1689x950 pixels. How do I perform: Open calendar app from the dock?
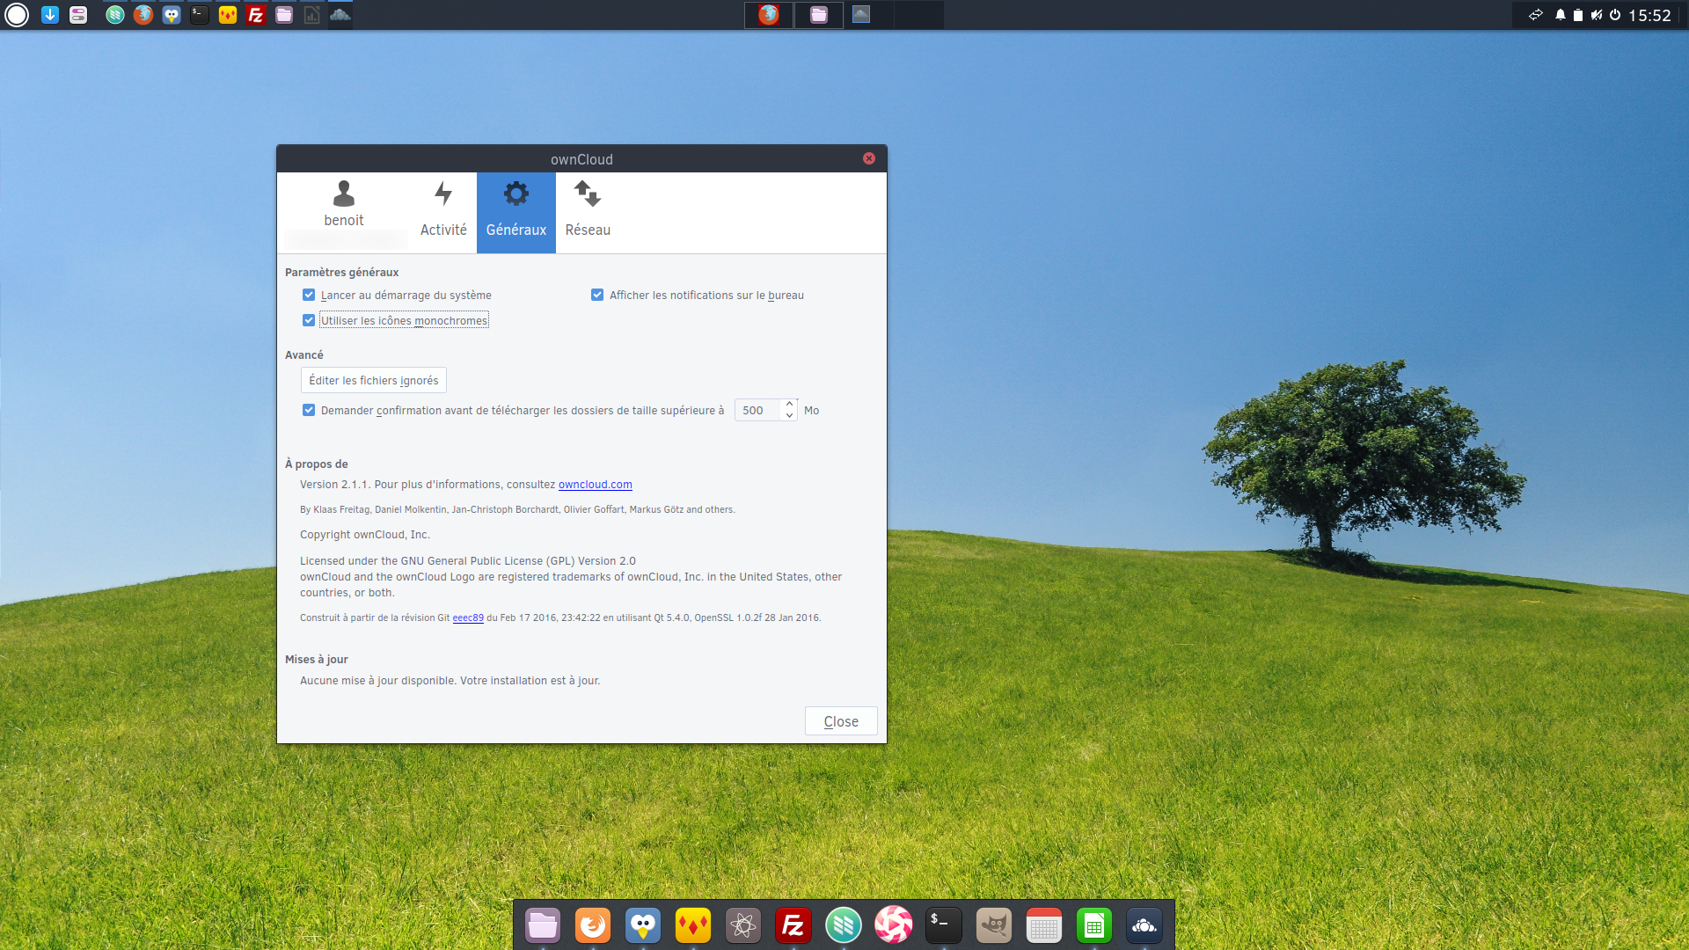pos(1044,925)
